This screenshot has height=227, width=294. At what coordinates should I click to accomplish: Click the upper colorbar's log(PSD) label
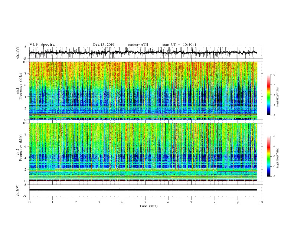point(278,97)
